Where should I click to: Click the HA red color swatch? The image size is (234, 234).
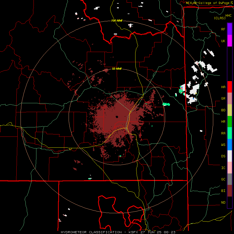(x=230, y=87)
